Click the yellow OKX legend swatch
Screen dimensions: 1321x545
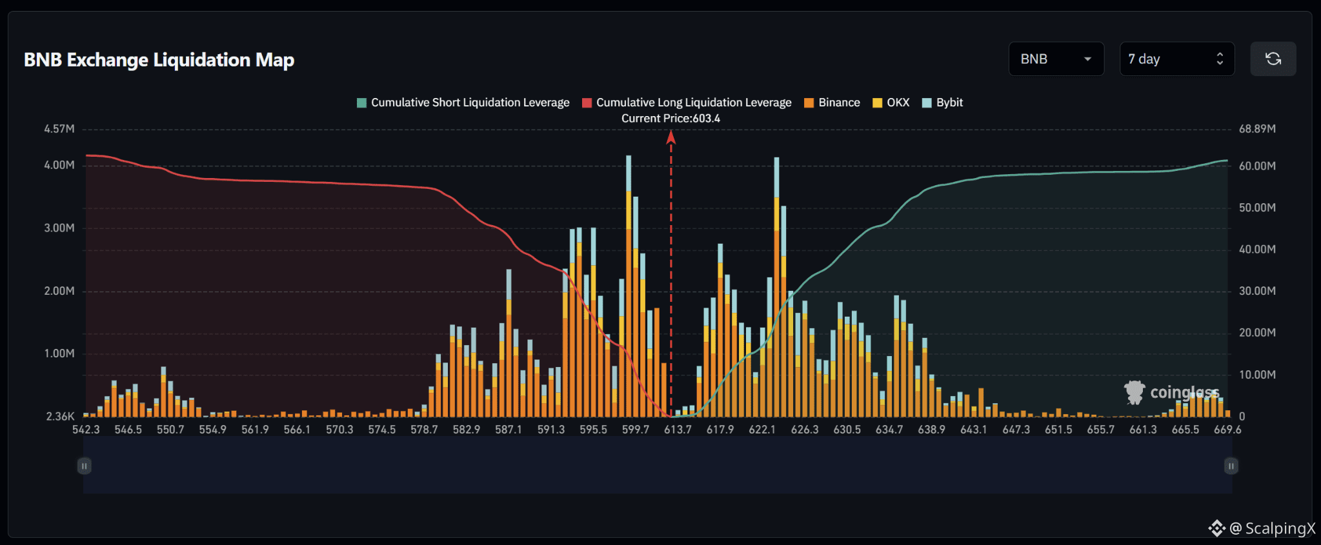point(878,103)
